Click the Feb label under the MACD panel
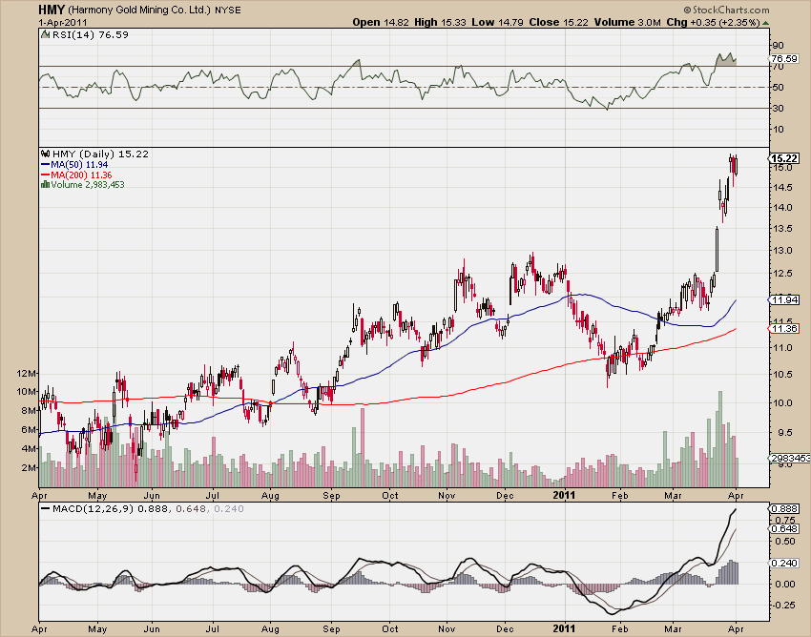This screenshot has width=811, height=637. [x=619, y=629]
